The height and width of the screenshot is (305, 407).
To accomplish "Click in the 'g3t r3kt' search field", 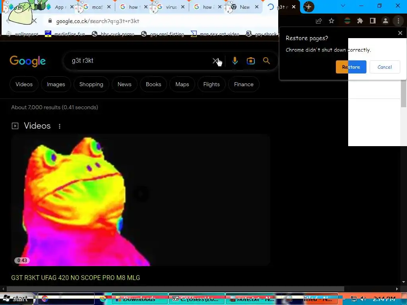I will (x=140, y=61).
